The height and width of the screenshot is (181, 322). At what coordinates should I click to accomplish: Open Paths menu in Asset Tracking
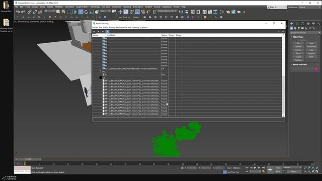pos(105,27)
